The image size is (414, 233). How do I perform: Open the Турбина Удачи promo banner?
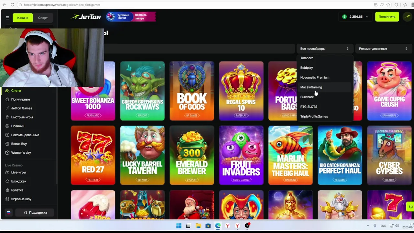point(131,17)
